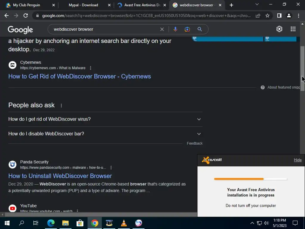Image resolution: width=305 pixels, height=229 pixels.
Task: Start a voice search with the microphone
Action: pyautogui.click(x=175, y=29)
